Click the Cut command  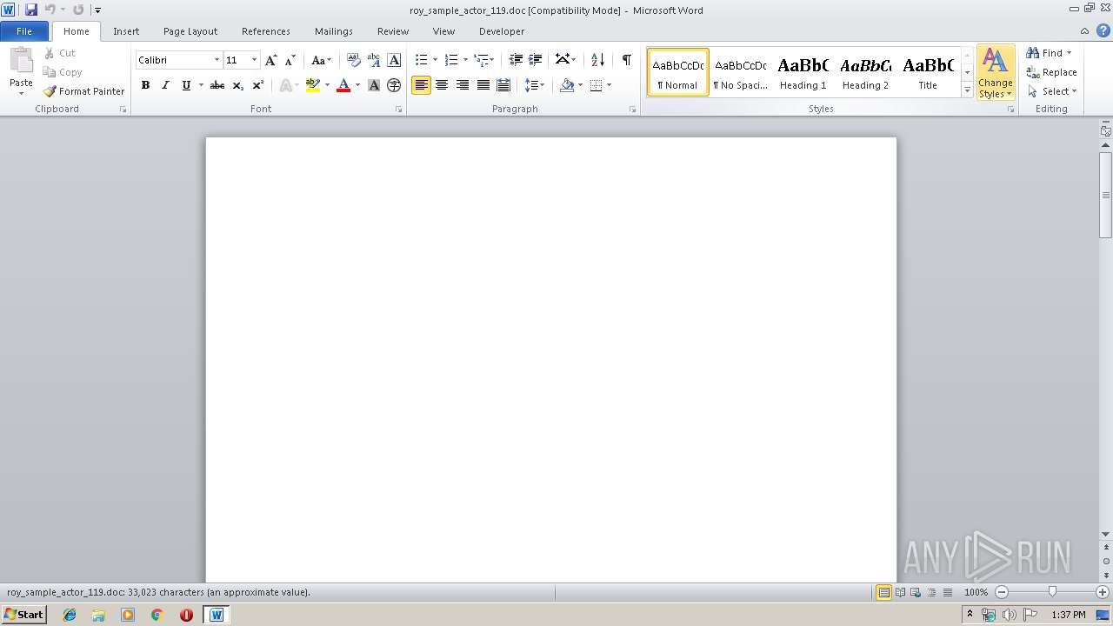[60, 53]
